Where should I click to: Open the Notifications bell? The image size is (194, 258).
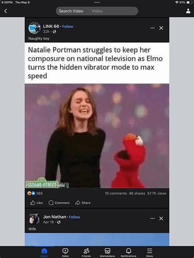click(128, 252)
